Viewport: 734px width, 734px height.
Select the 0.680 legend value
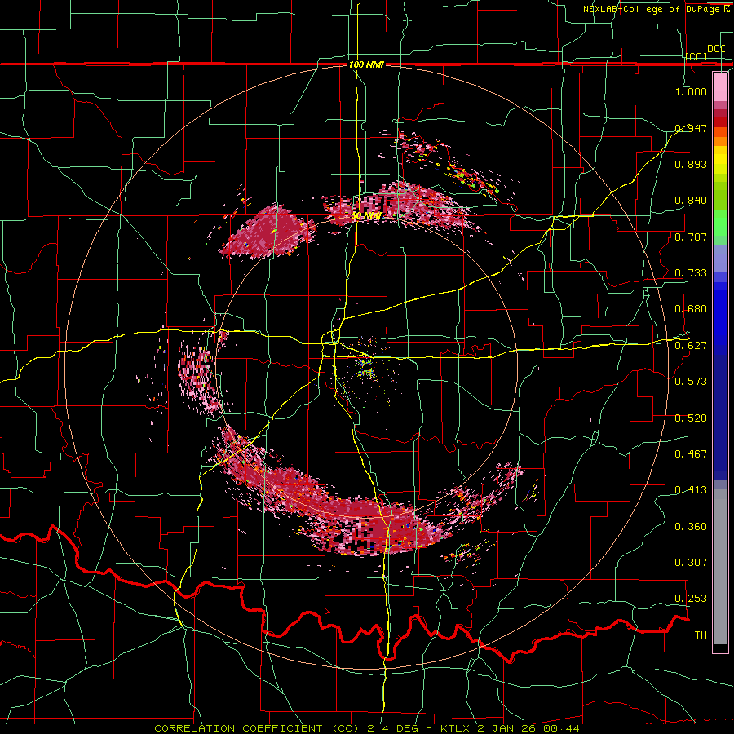(691, 309)
